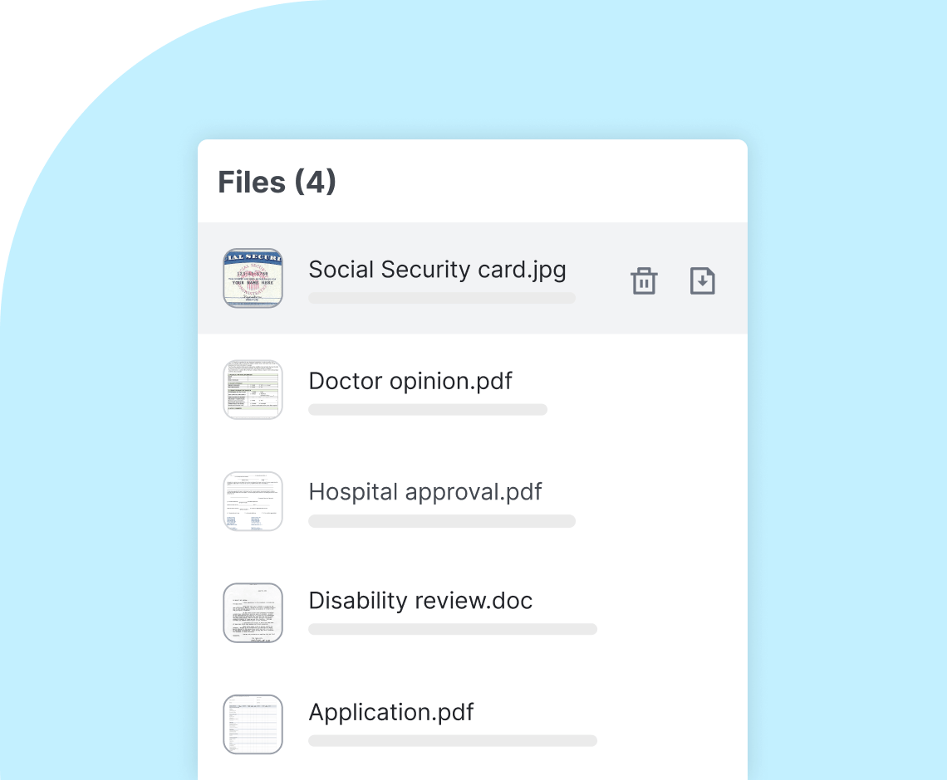This screenshot has height=780, width=947.
Task: Click placeholder bar under Doctor opinion.pdf
Action: (428, 410)
